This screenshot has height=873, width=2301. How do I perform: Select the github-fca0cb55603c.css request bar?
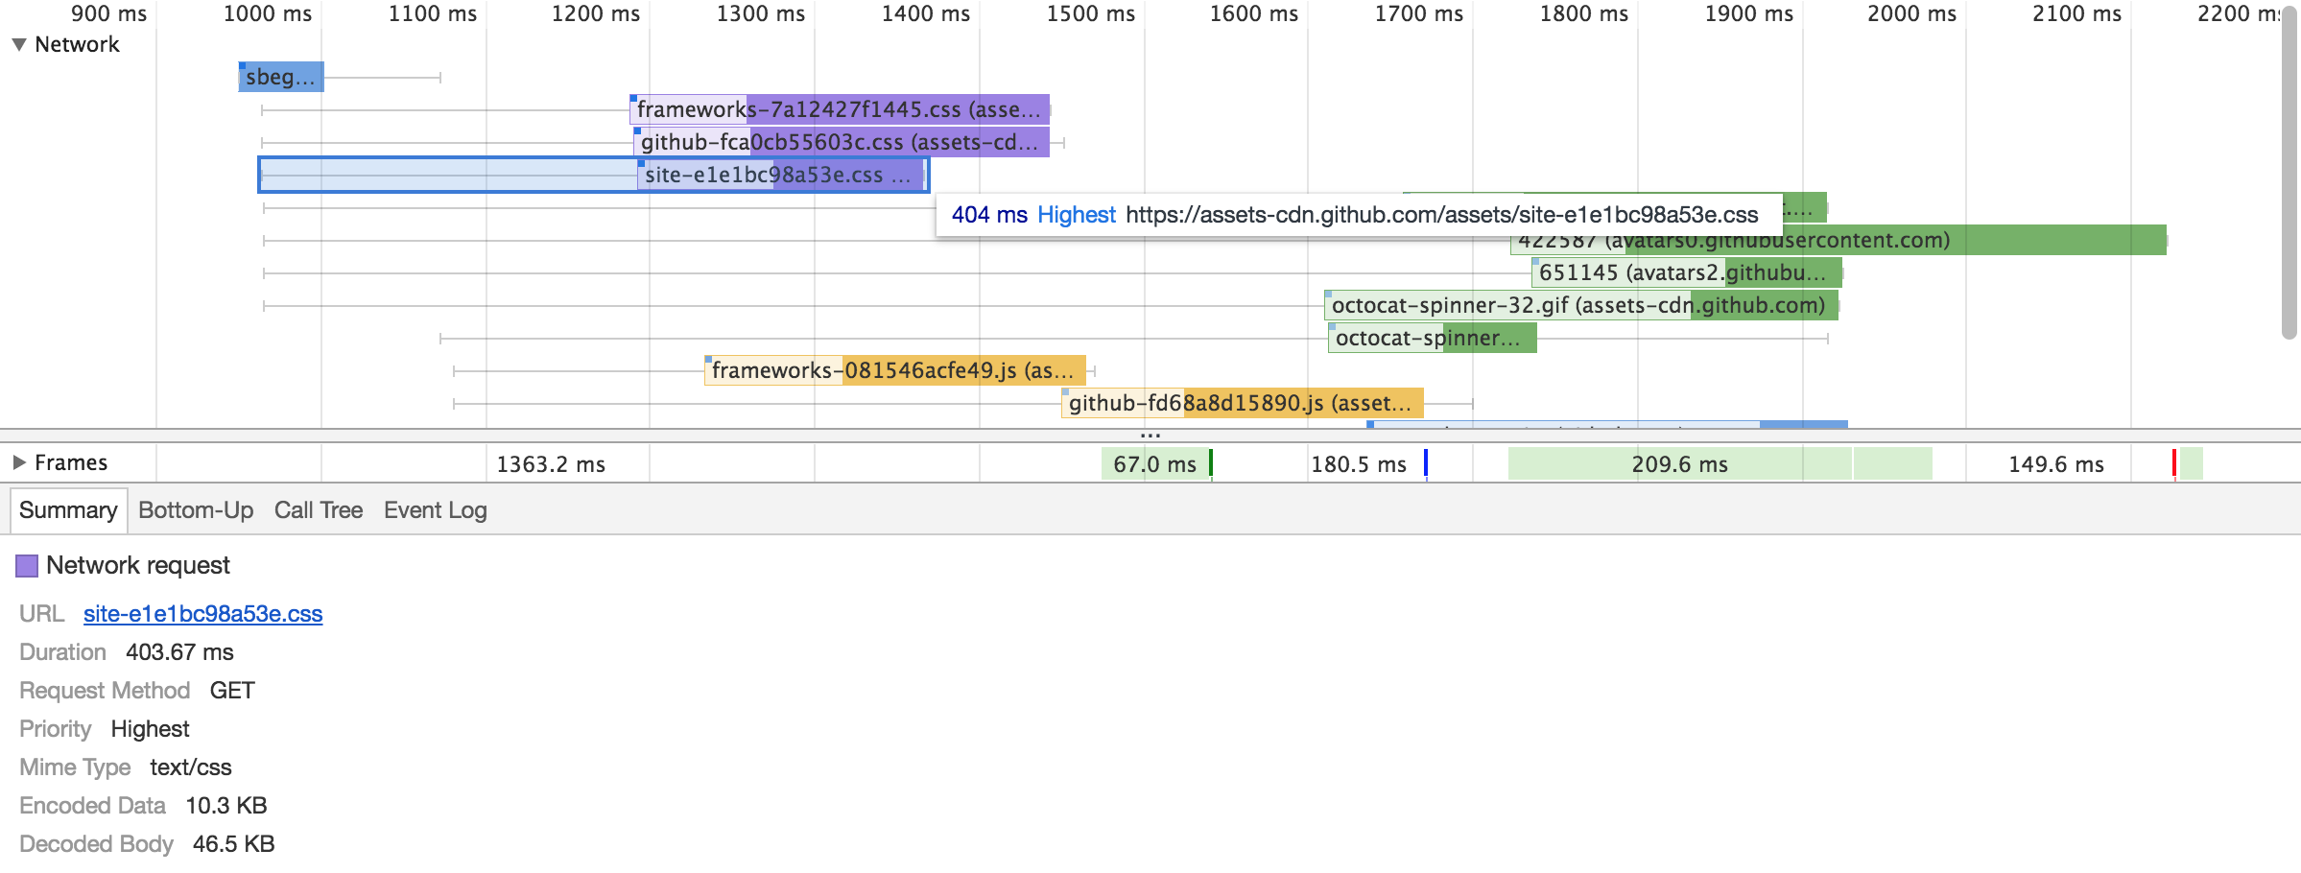pyautogui.click(x=841, y=143)
